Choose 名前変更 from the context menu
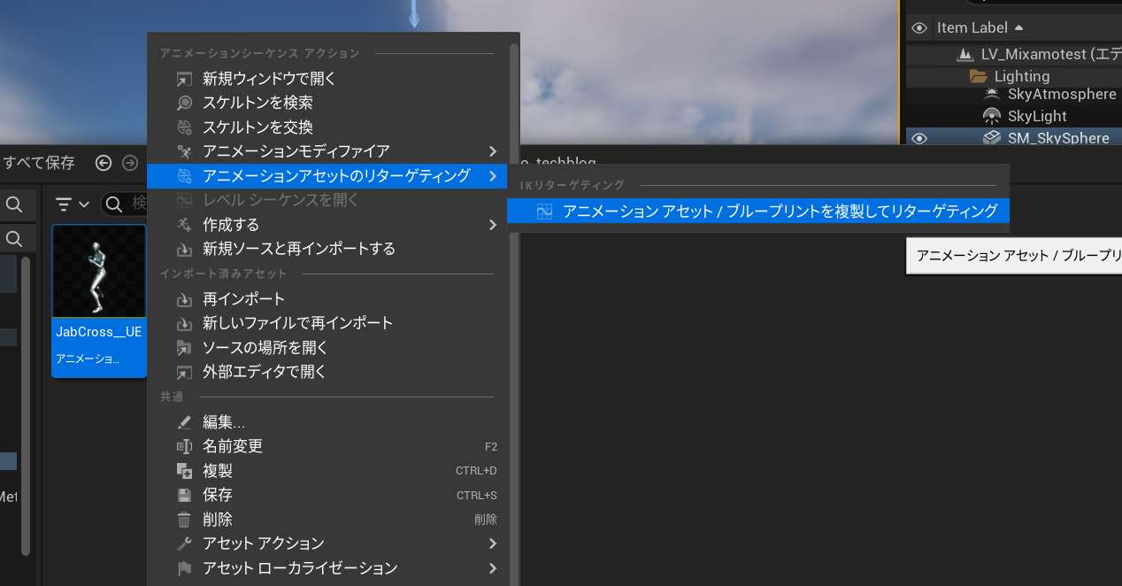This screenshot has width=1122, height=586. tap(233, 446)
